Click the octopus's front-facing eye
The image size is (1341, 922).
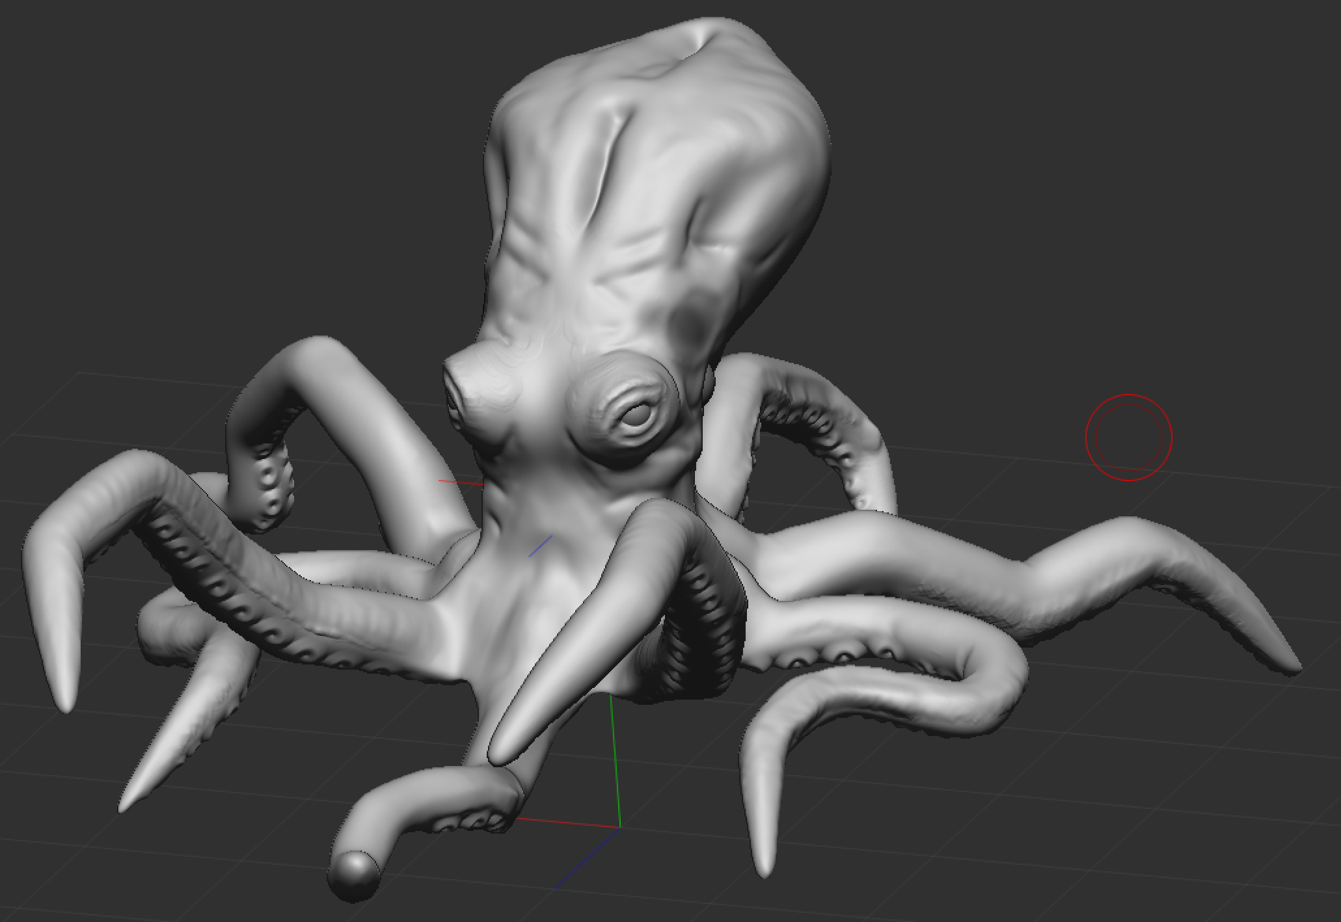[x=634, y=416]
